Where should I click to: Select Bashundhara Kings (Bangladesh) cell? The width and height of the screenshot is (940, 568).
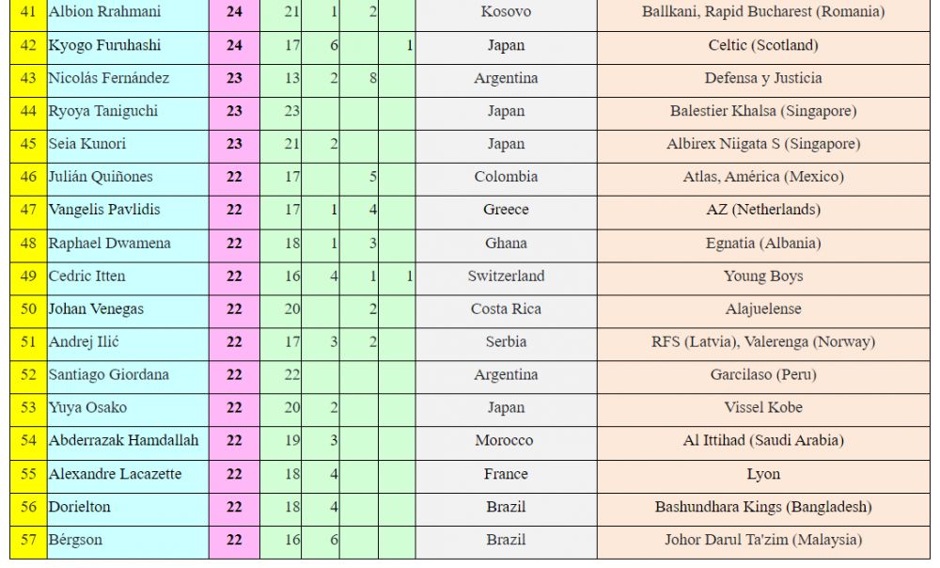(x=763, y=508)
